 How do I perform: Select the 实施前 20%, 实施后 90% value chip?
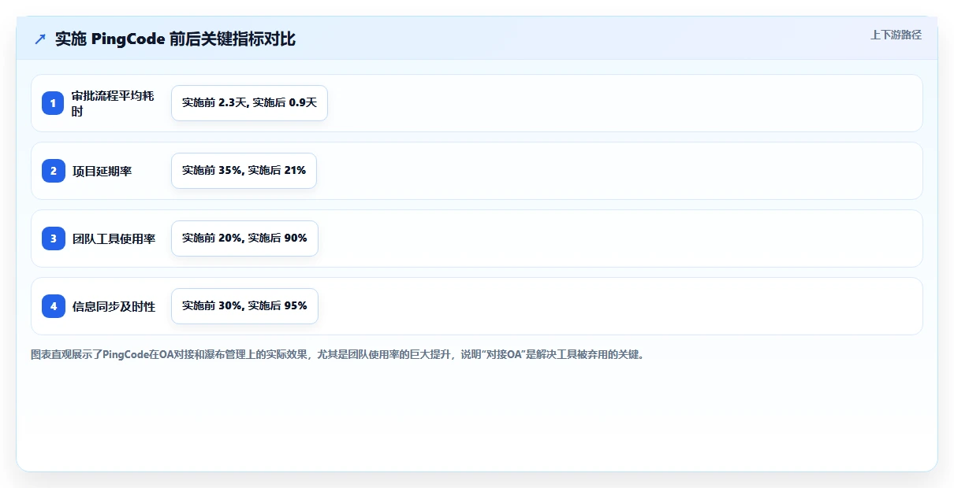click(x=244, y=238)
